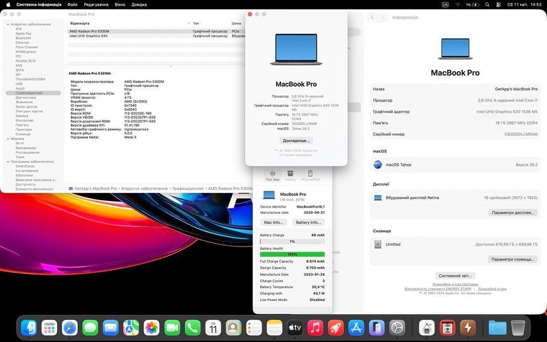Click the Докладніше button
The height and width of the screenshot is (342, 547).
point(296,141)
